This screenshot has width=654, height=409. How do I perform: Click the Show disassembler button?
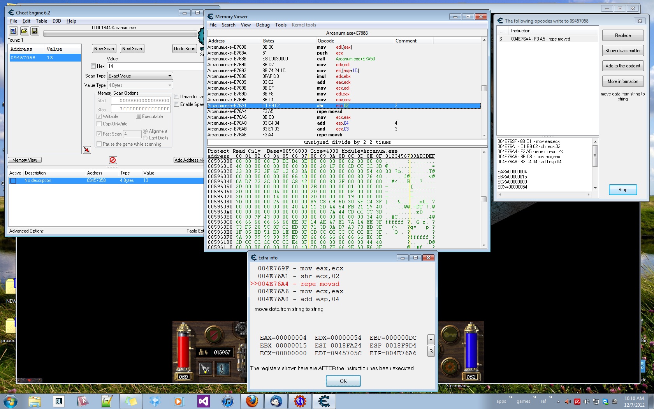622,50
